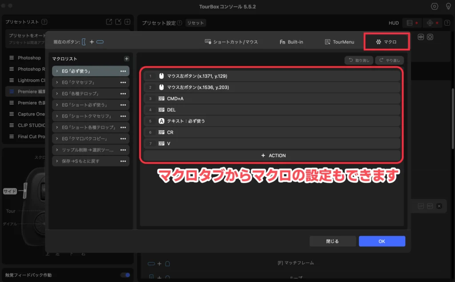Viewport: 455px width, 282px height.
Task: Confirm settings with the OK button
Action: tap(382, 241)
